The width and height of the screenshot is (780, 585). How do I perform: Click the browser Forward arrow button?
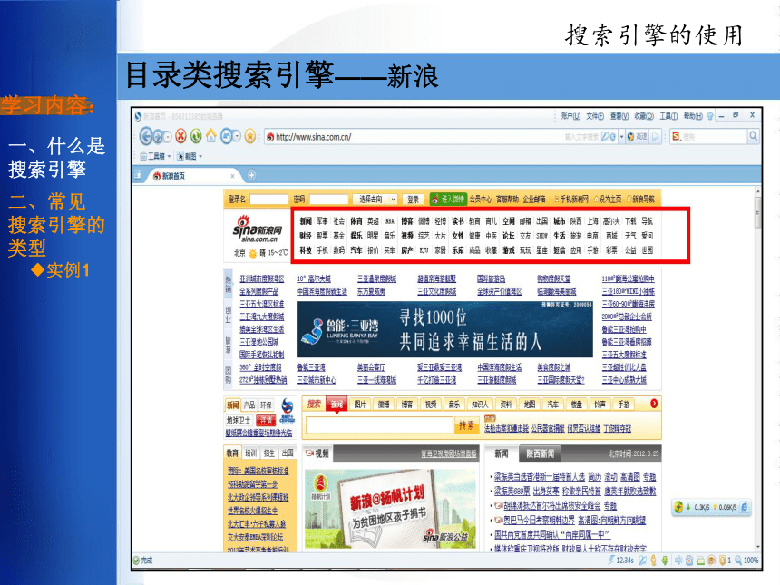159,136
